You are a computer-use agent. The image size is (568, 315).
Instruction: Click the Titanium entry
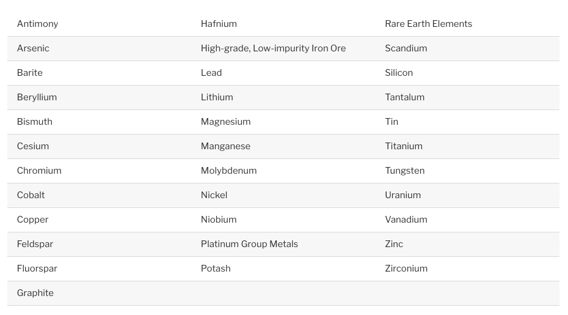click(x=404, y=146)
